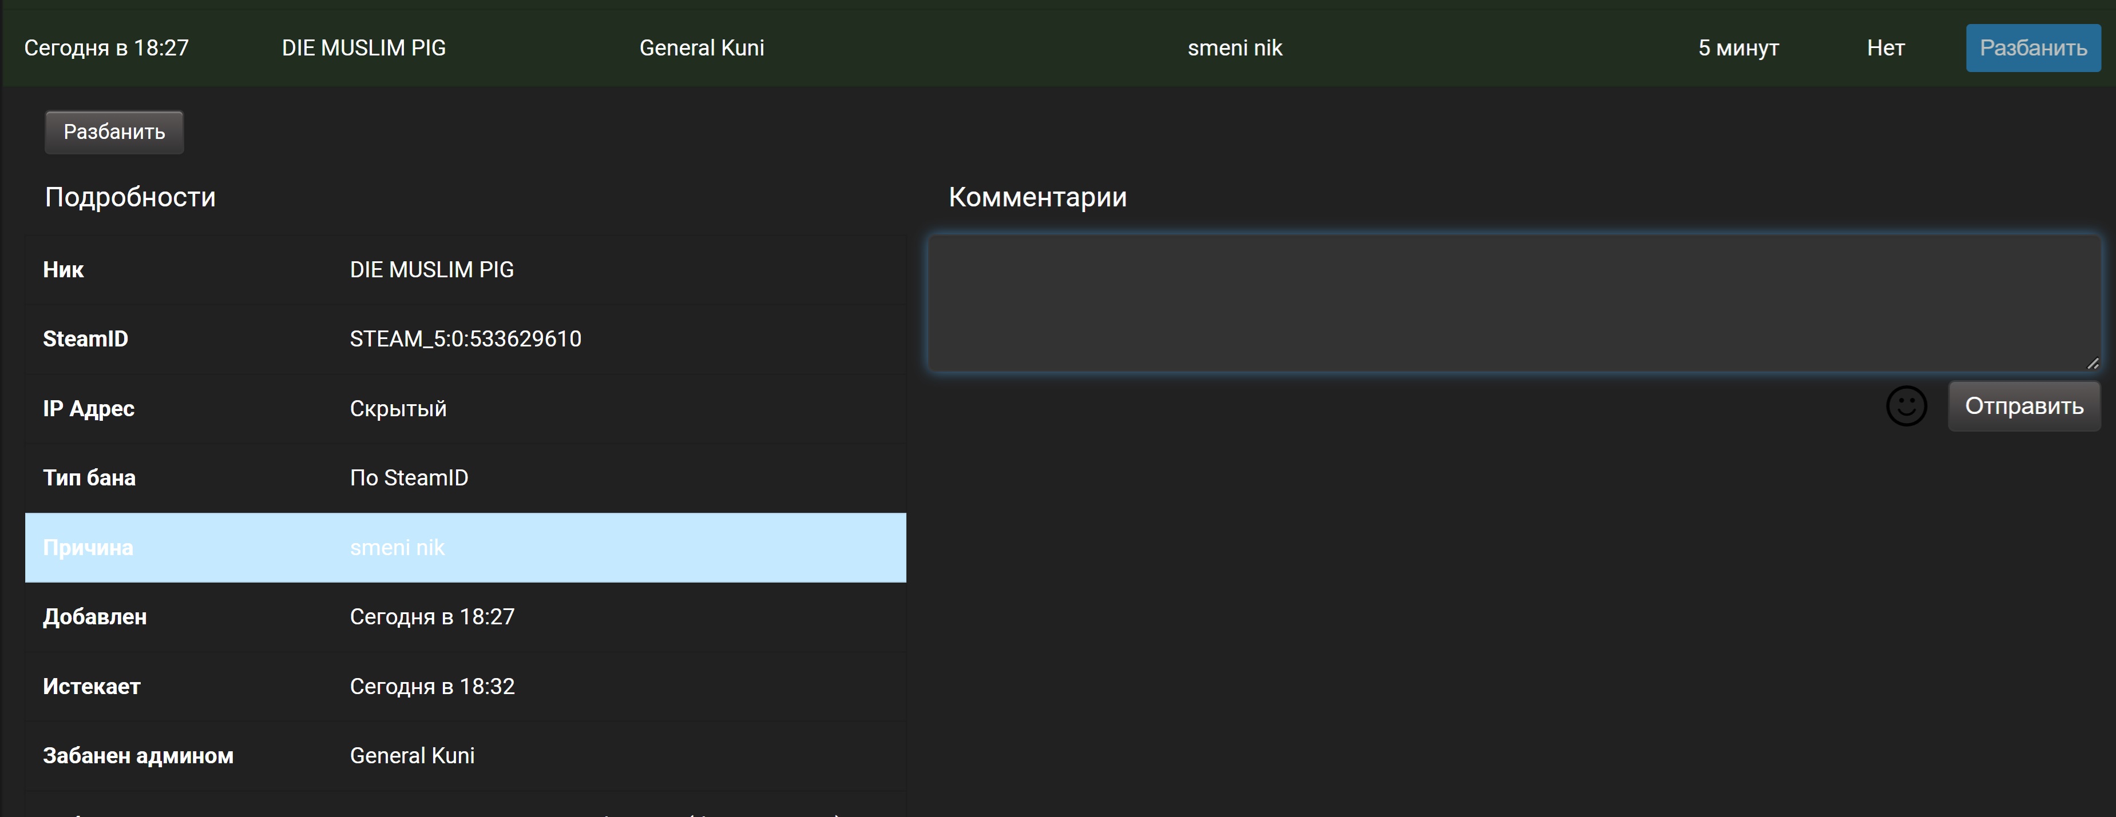2116x817 pixels.
Task: Click reason smeni nik in header row
Action: (1234, 47)
